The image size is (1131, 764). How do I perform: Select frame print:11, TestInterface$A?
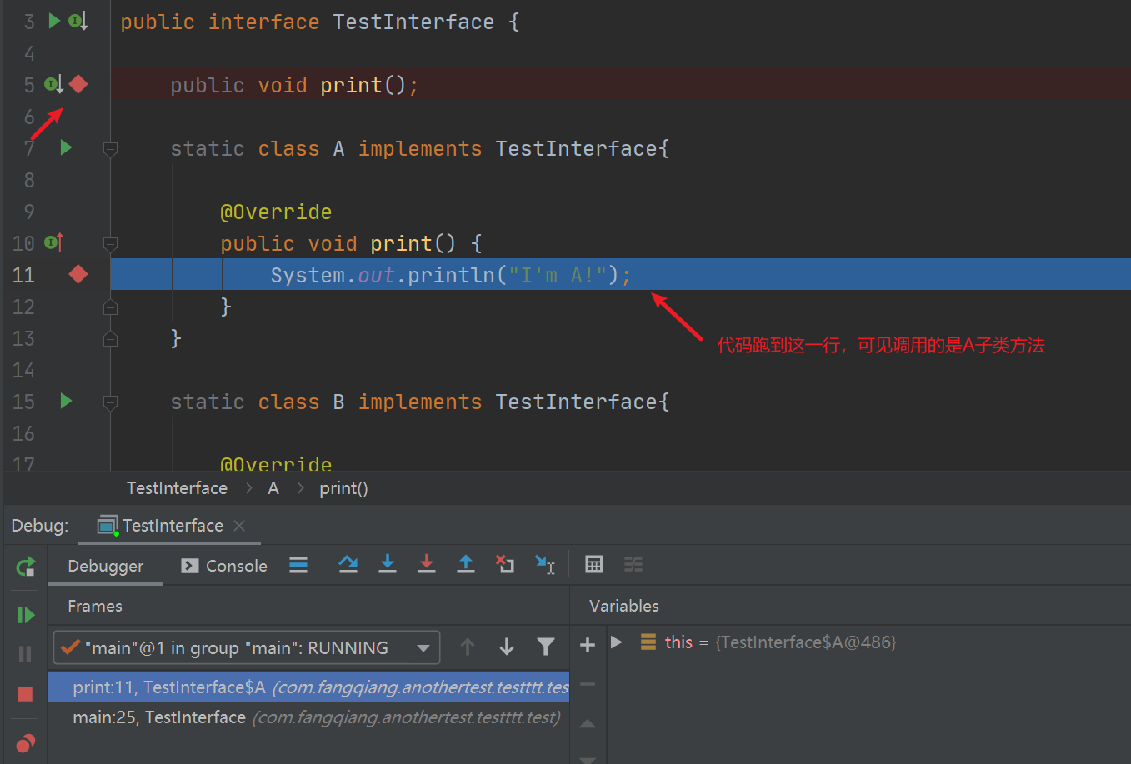[308, 687]
